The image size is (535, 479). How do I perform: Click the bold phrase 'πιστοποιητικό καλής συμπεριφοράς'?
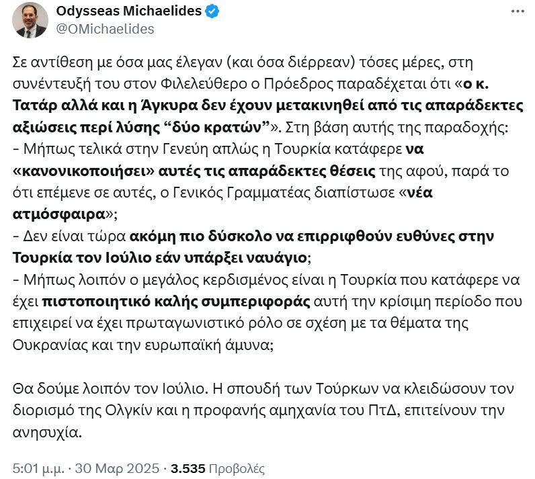tap(176, 302)
